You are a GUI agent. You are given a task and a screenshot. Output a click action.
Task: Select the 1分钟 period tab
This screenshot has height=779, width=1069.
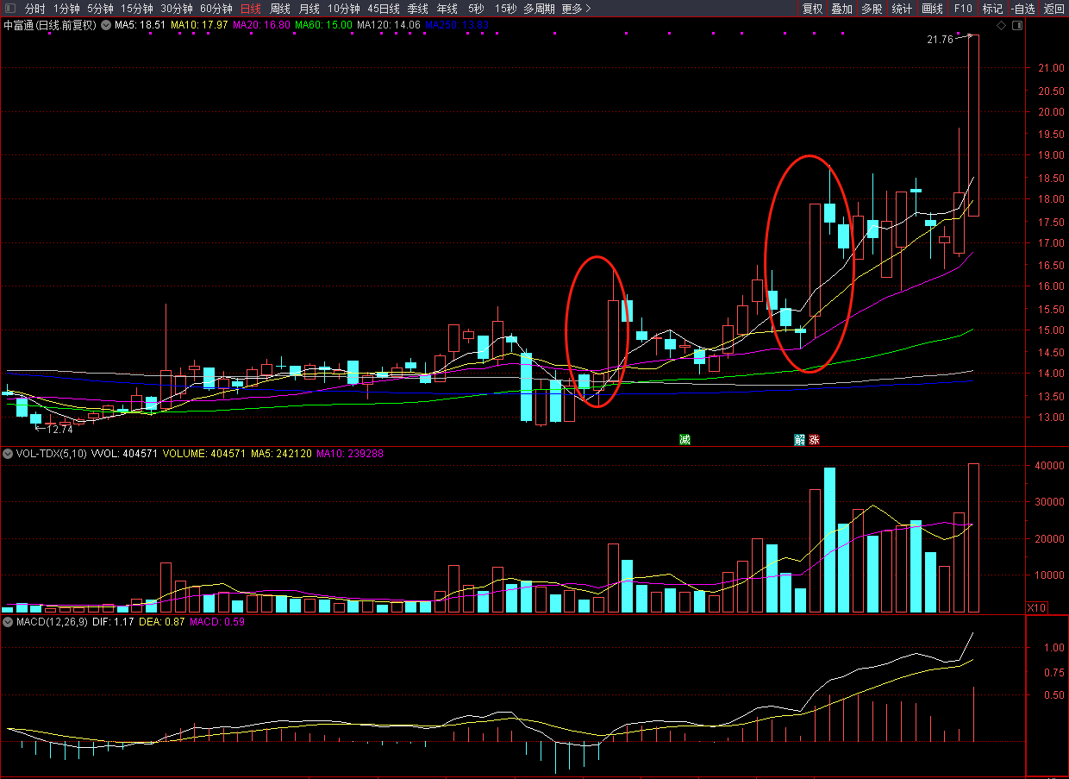coord(66,9)
